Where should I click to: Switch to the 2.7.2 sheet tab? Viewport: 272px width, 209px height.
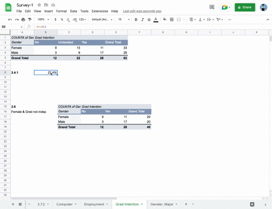[x=41, y=204]
